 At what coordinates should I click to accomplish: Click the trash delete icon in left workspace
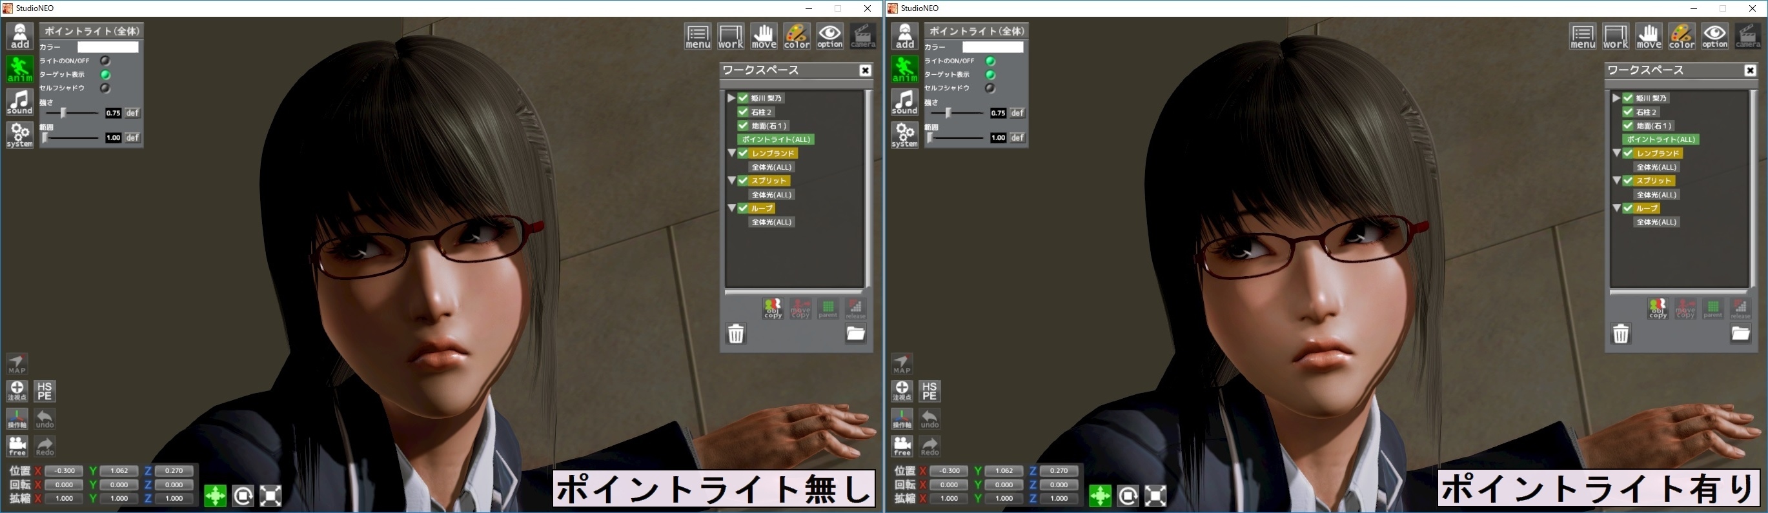[x=736, y=334]
